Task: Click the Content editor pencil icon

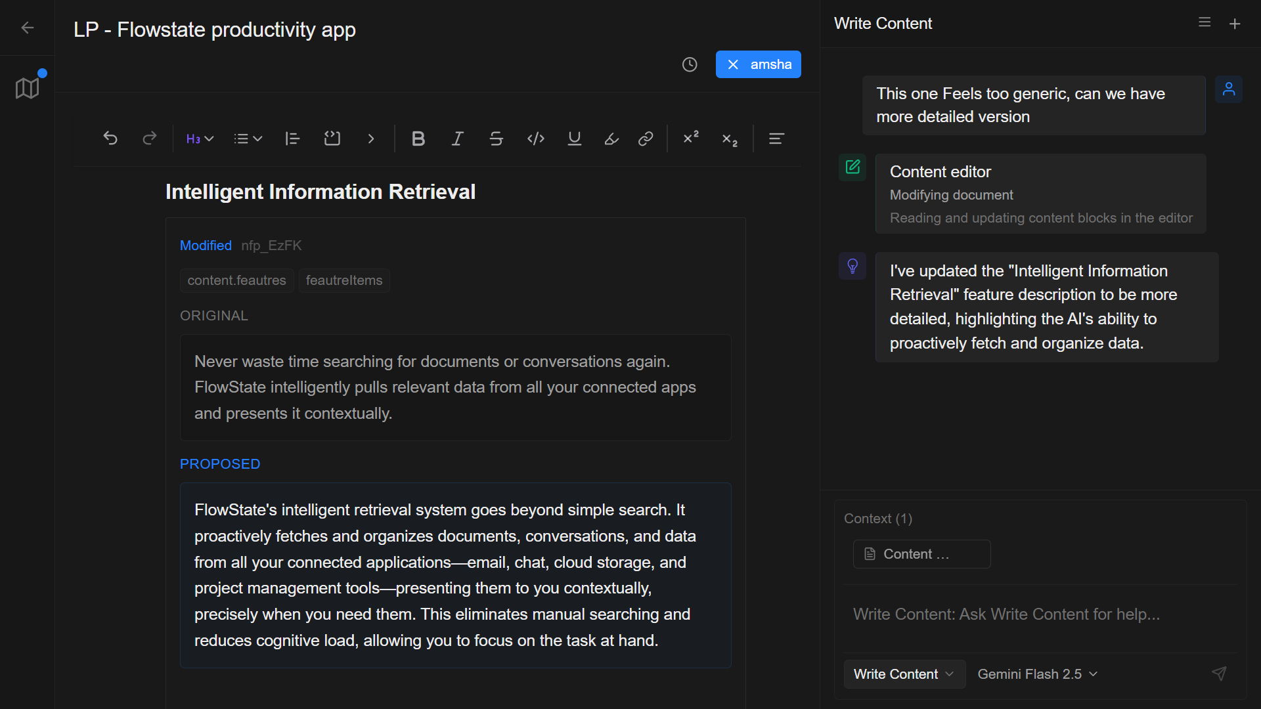Action: (852, 167)
